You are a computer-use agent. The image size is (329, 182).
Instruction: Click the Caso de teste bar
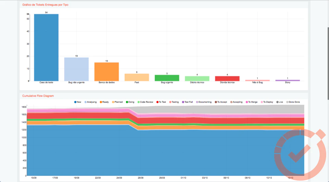tap(46, 47)
